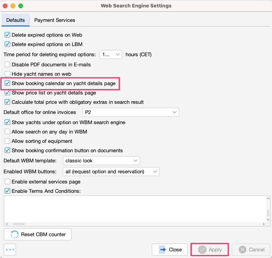Toggle Delete expired options on LBM
Viewport: 272px width, 258px height.
(x=7, y=44)
